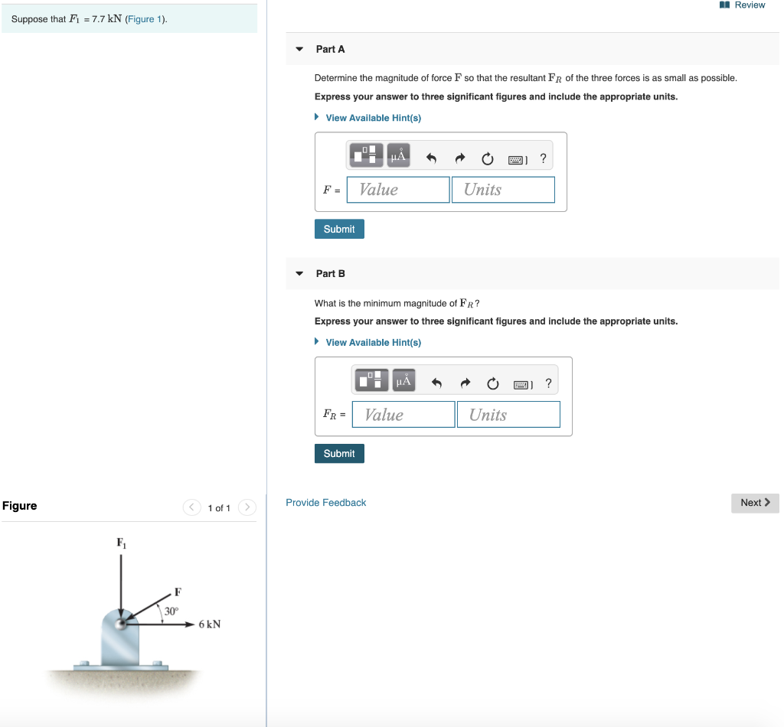Click the Next button
This screenshot has width=784, height=727.
pyautogui.click(x=754, y=502)
